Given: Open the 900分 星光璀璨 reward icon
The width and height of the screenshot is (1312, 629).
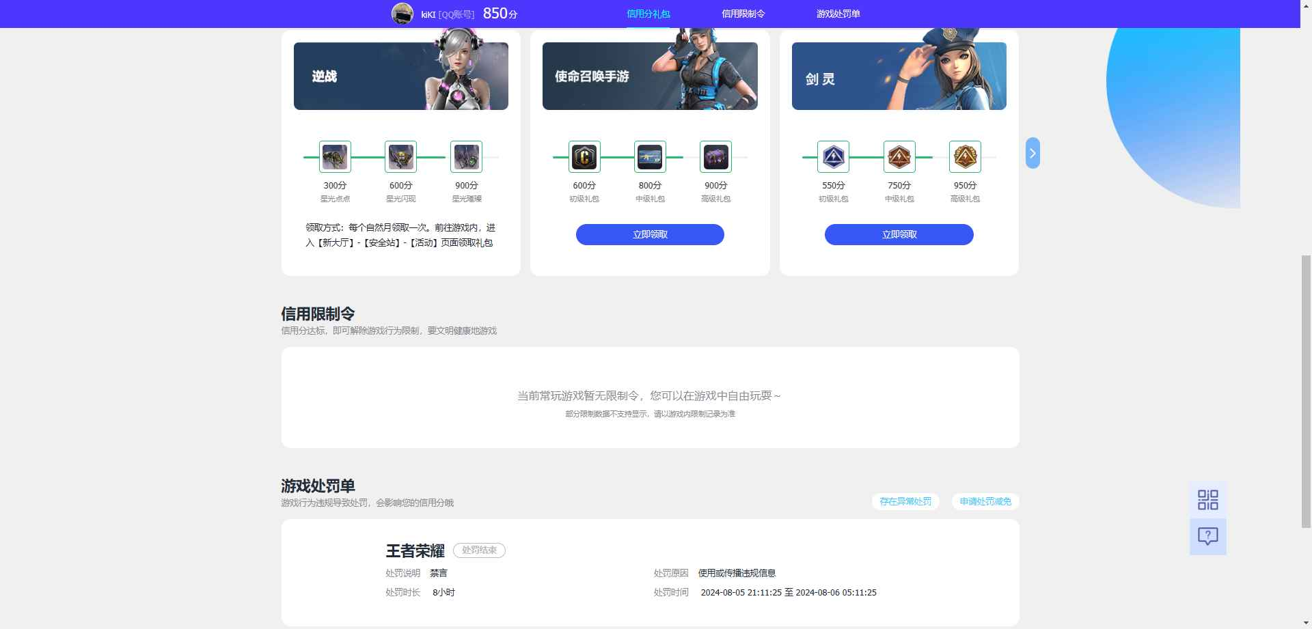Looking at the screenshot, I should [x=466, y=157].
